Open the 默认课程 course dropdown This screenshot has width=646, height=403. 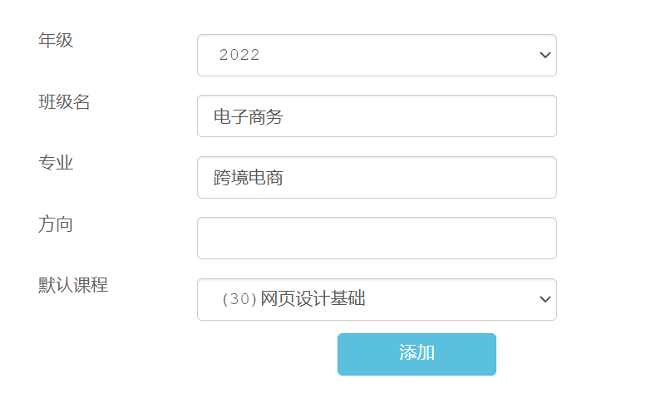[x=377, y=299]
